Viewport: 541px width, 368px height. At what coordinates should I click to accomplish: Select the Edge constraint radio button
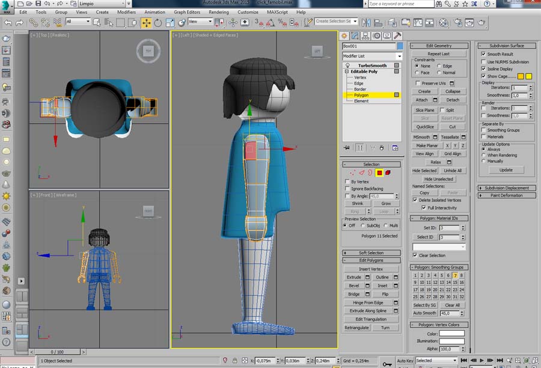(x=439, y=66)
